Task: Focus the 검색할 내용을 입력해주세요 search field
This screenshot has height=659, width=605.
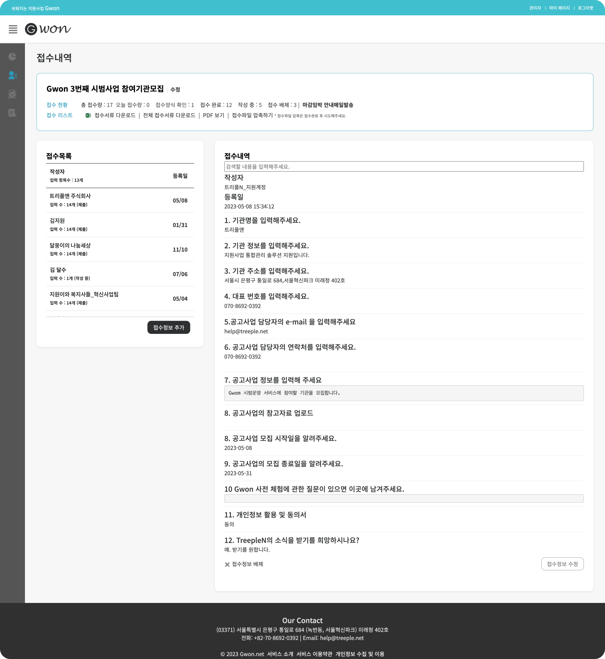Action: 404,167
